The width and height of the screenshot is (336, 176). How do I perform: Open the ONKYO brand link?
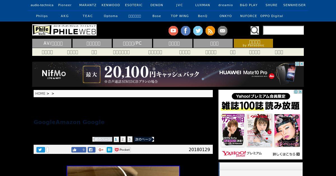coord(226,16)
